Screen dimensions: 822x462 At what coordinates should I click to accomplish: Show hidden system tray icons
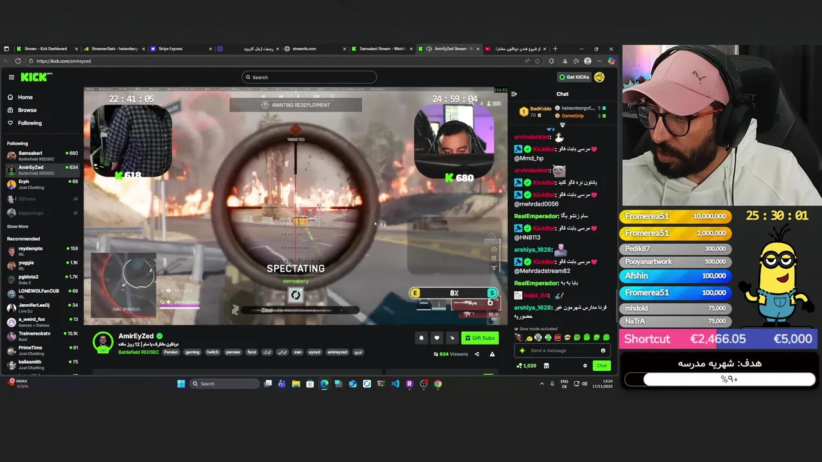click(x=542, y=384)
